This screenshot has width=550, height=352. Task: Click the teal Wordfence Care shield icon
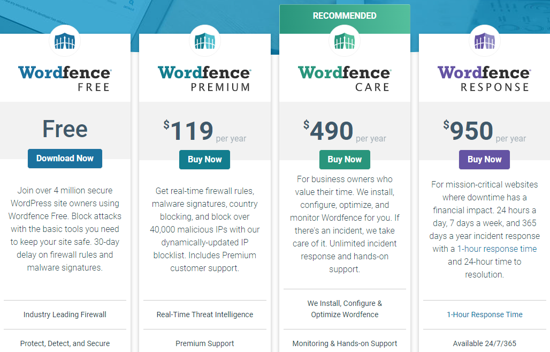point(345,40)
